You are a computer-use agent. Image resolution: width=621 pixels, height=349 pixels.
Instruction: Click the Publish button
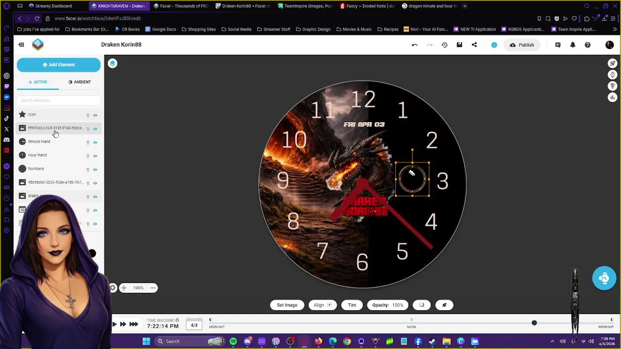522,45
